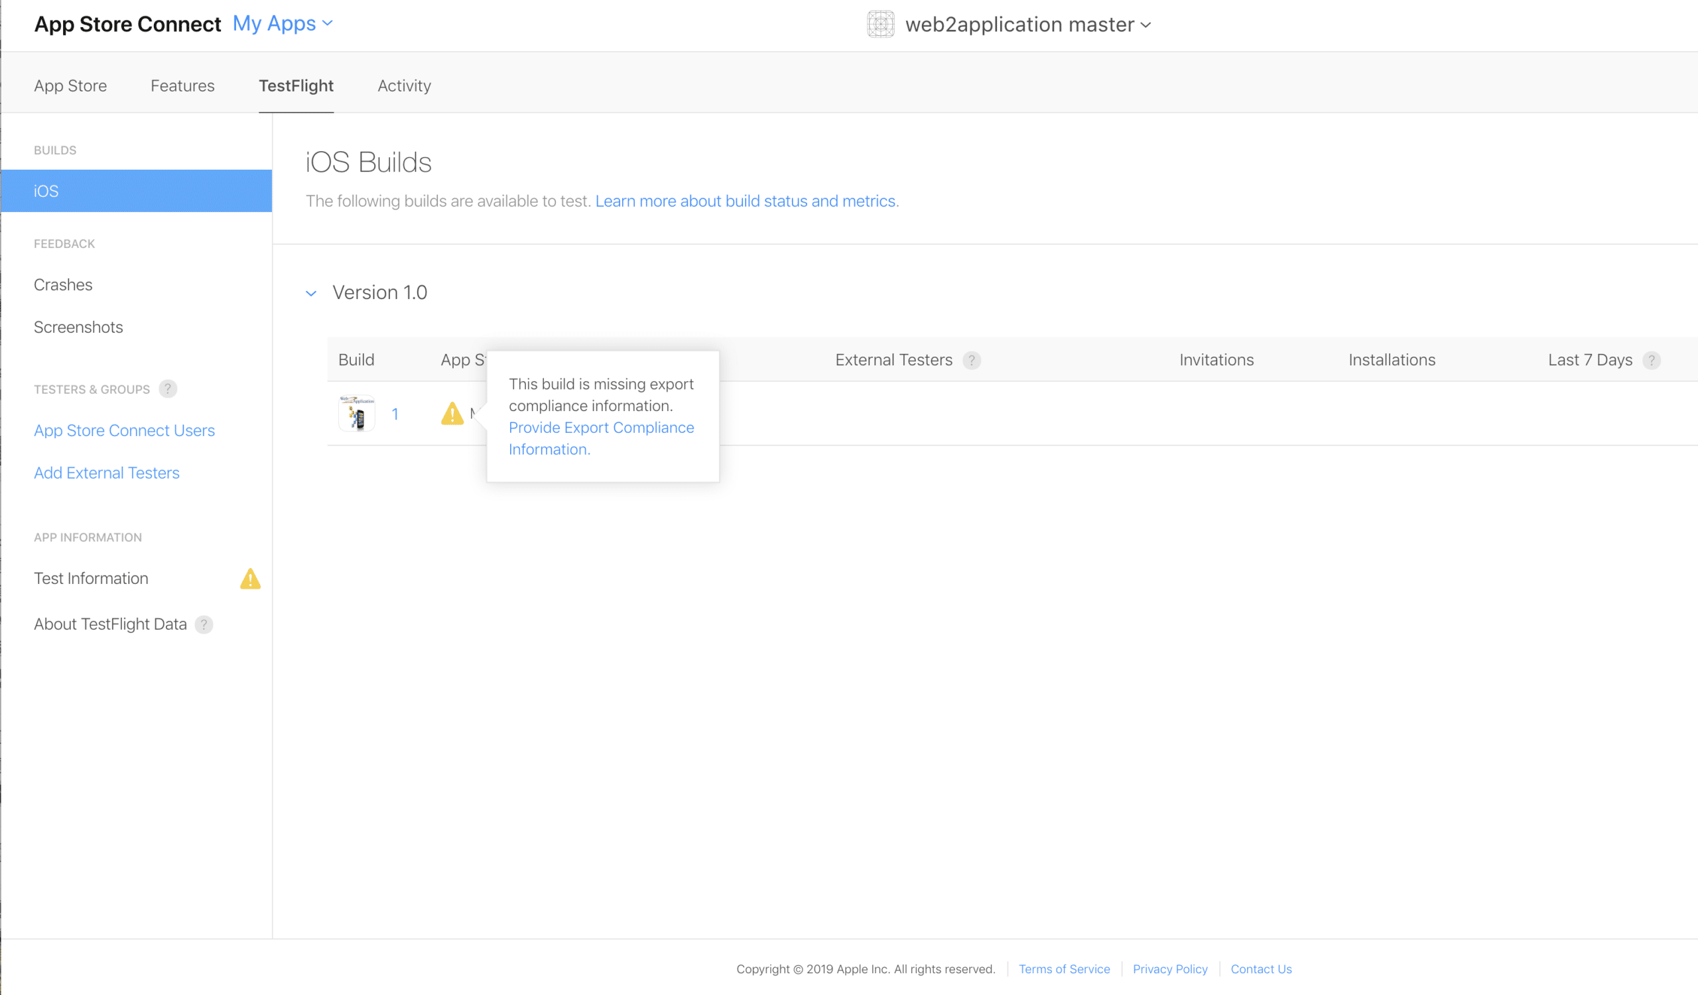
Task: Open the My Apps dropdown menu
Action: pos(283,24)
